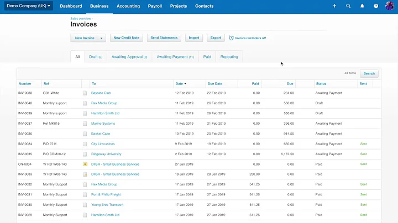Open the Contacts menu
This screenshot has height=223, width=398.
tap(205, 6)
